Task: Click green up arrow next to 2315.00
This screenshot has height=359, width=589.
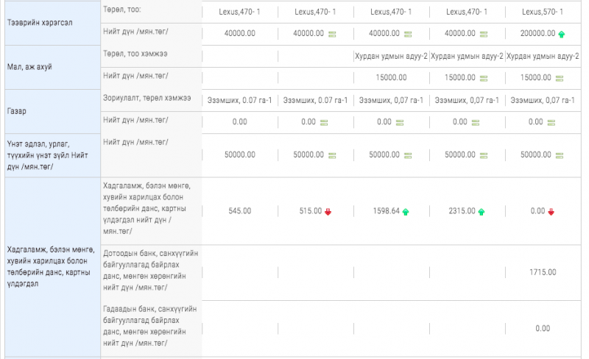Action: [x=482, y=211]
